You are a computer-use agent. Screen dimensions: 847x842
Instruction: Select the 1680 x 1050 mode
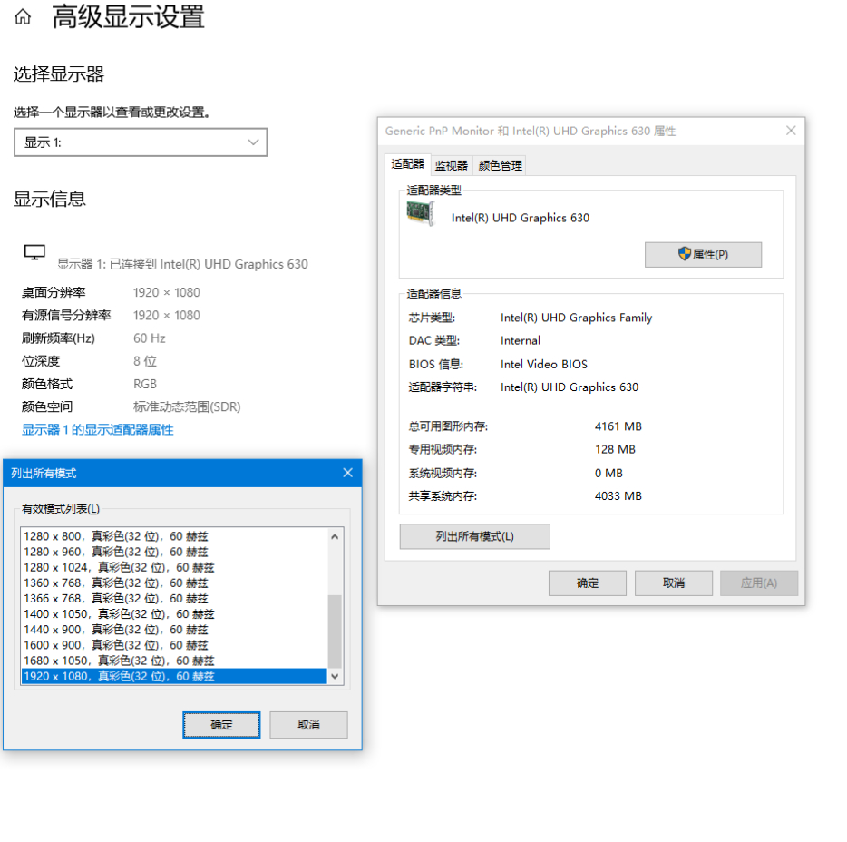pyautogui.click(x=174, y=661)
